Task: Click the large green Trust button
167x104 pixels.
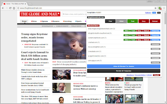Action: (x=133, y=21)
